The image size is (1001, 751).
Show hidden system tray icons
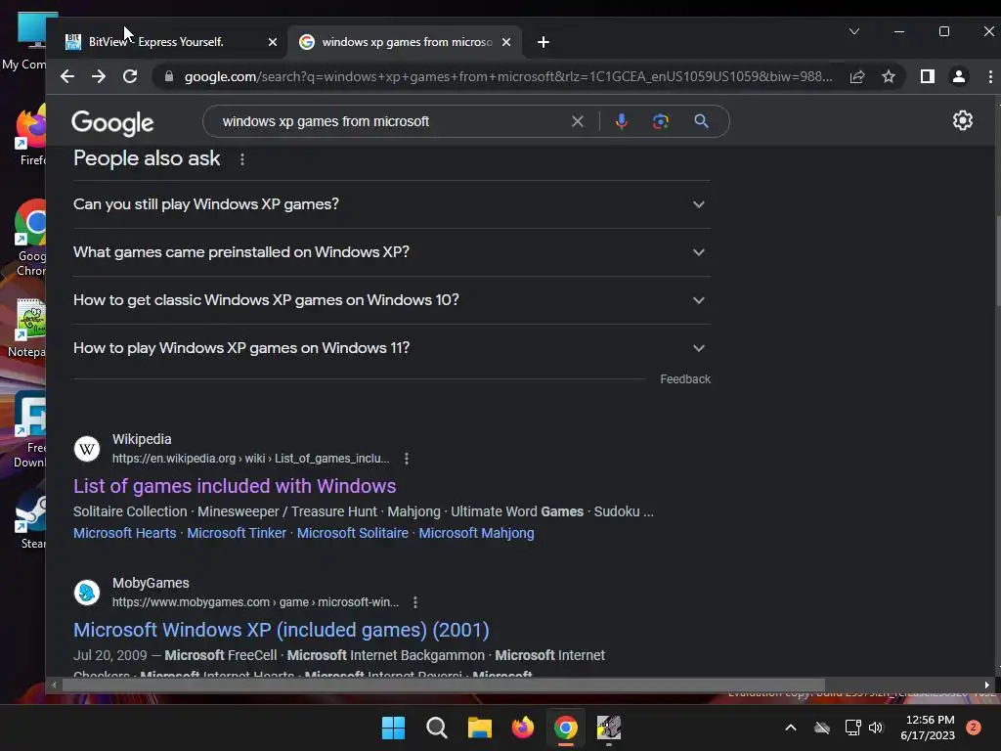coord(790,728)
